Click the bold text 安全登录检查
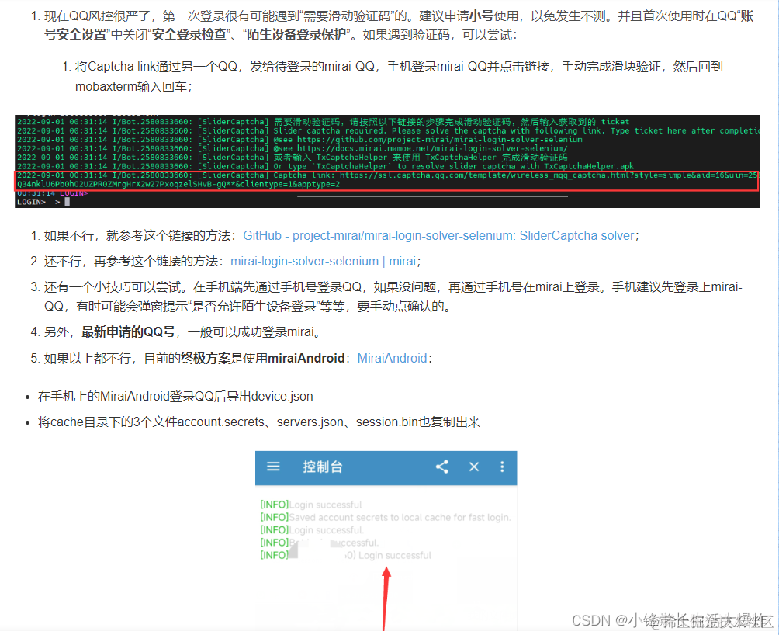The width and height of the screenshot is (779, 635). 189,35
